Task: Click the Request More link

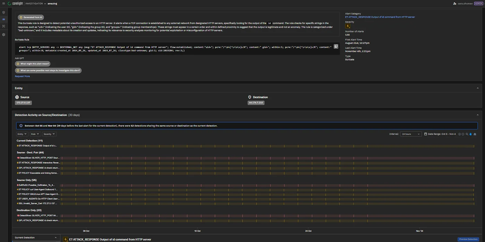Action: (22, 76)
